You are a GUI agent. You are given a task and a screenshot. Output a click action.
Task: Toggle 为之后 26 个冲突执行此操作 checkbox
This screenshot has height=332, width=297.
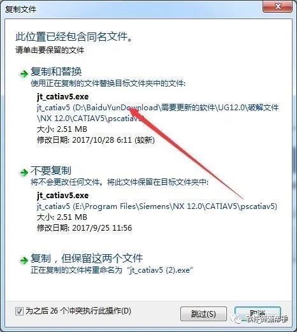tap(19, 312)
